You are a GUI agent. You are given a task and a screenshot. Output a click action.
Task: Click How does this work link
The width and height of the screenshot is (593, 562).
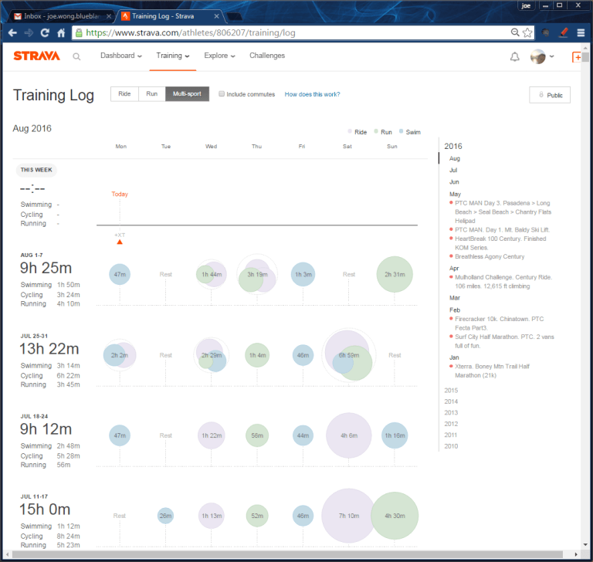pyautogui.click(x=312, y=94)
